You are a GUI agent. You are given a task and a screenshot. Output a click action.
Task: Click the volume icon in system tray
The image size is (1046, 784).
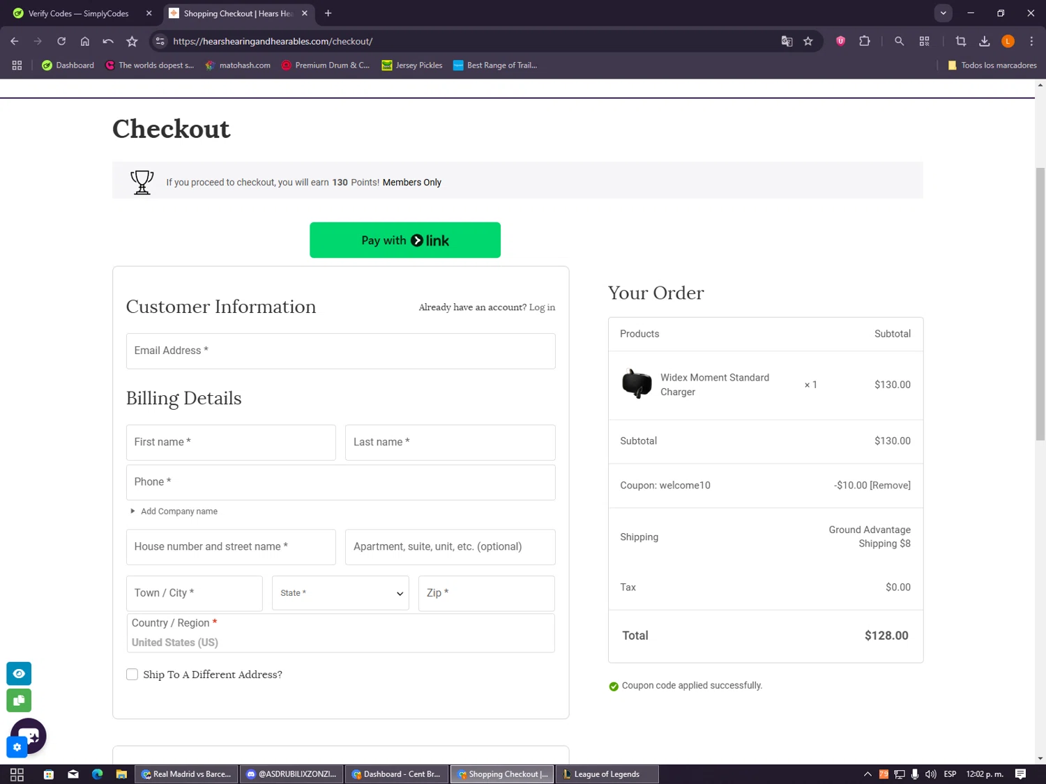click(930, 774)
